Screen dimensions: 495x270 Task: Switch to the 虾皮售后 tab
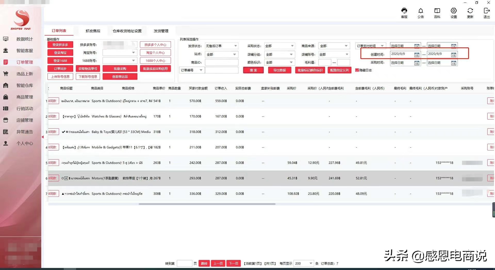pos(93,31)
